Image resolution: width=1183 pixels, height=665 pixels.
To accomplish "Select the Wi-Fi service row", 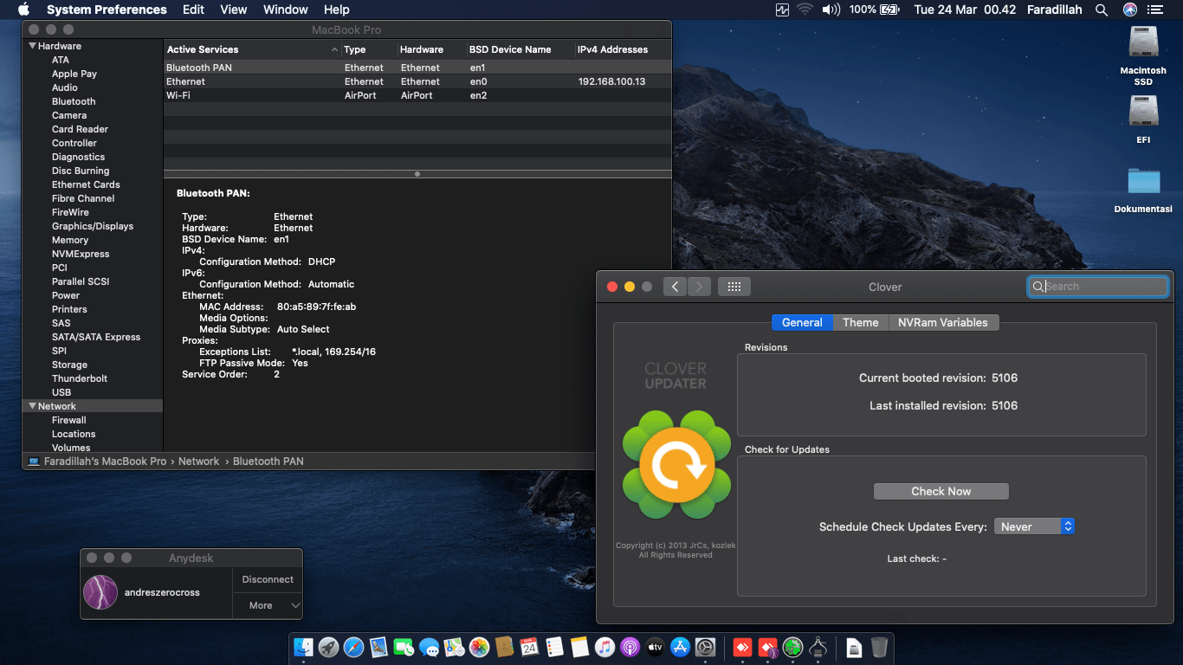I will pyautogui.click(x=417, y=95).
